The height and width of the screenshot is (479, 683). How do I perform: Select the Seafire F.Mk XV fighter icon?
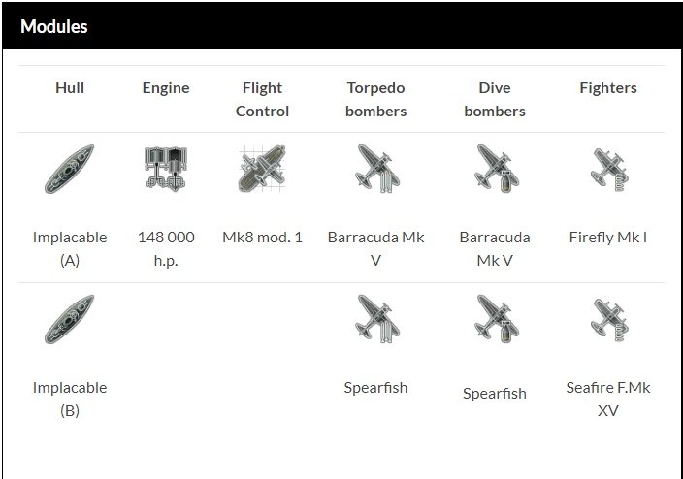pyautogui.click(x=609, y=320)
